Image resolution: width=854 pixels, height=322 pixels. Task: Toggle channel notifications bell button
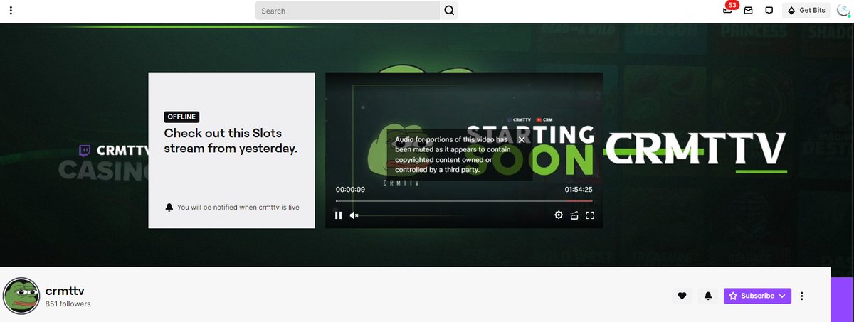pos(708,296)
